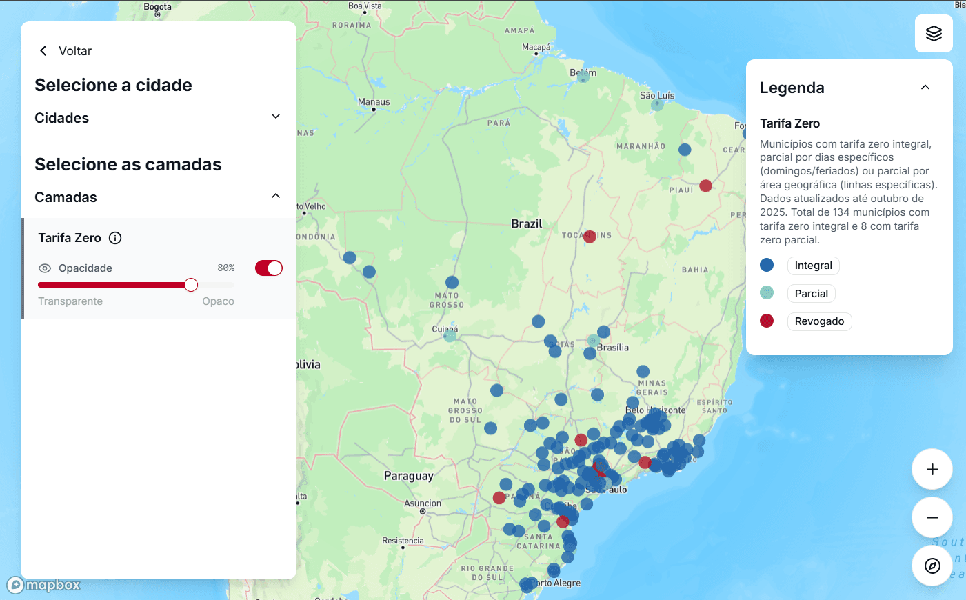Collapse the Camadas section
Screen dimensions: 966x600
pyautogui.click(x=276, y=197)
